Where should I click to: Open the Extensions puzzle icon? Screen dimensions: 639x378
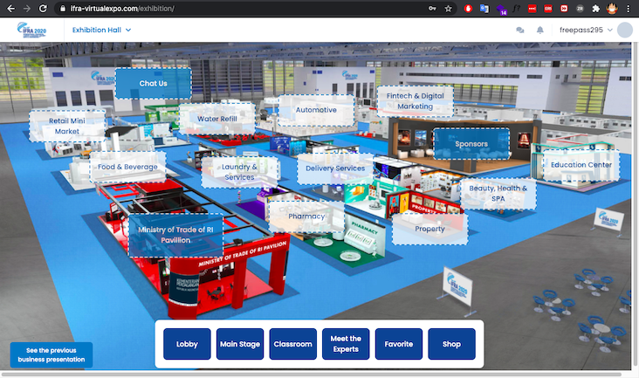tap(596, 8)
